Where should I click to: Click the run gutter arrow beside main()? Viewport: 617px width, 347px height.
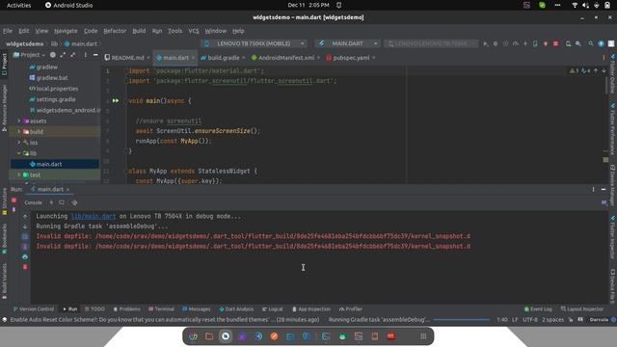(116, 100)
